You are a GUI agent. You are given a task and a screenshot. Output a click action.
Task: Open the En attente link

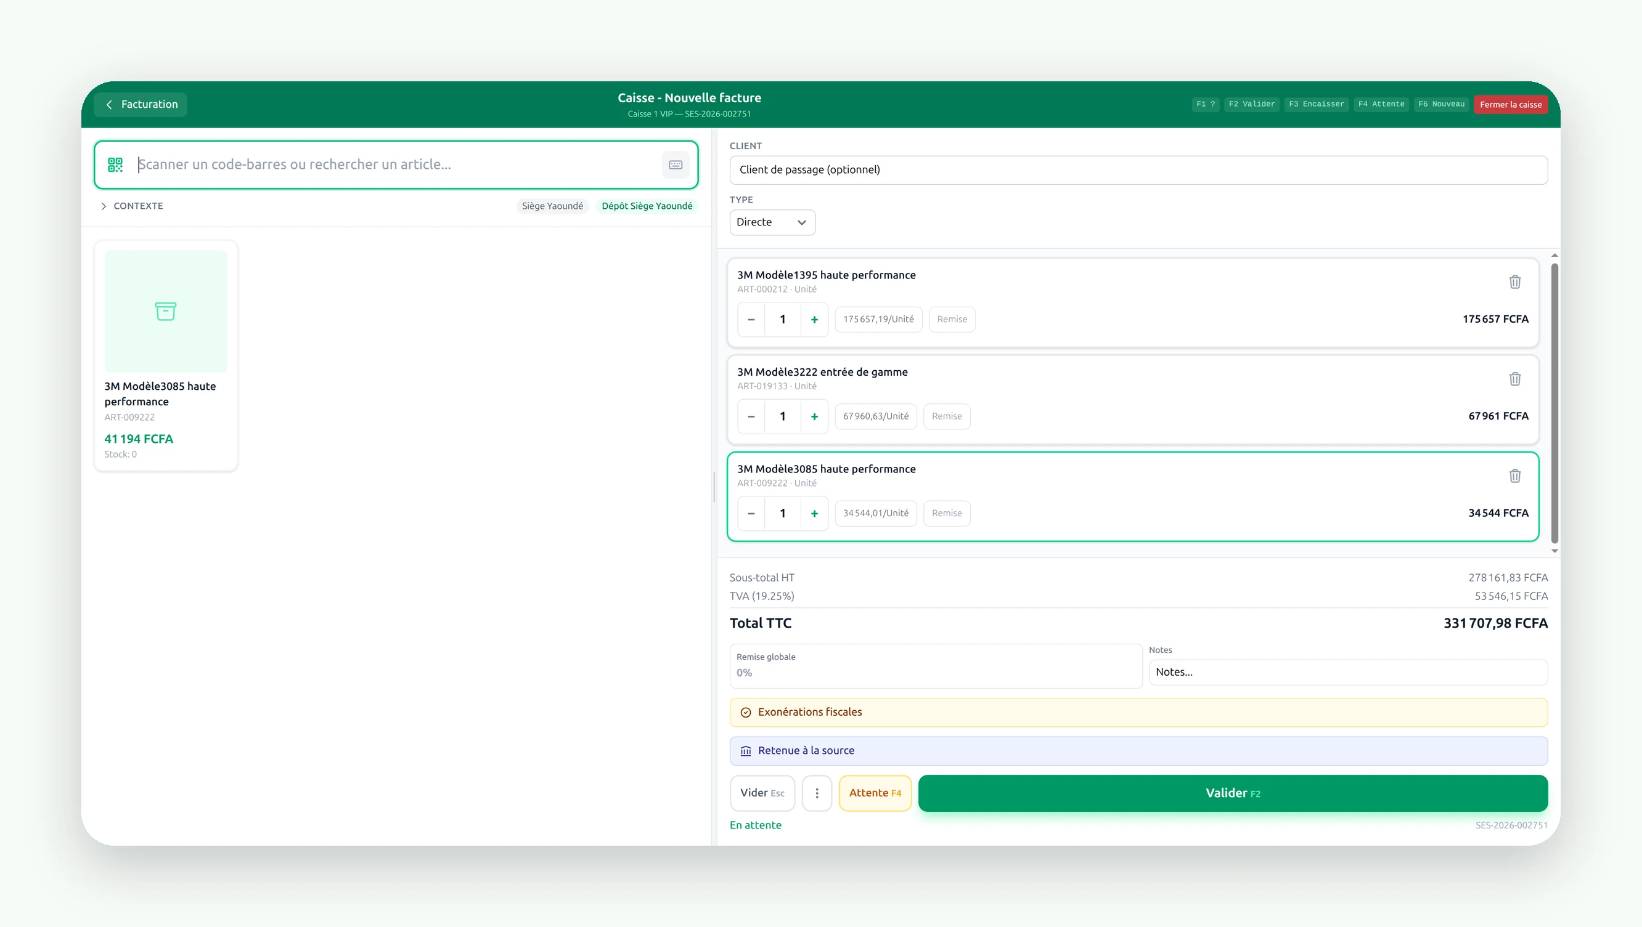755,825
